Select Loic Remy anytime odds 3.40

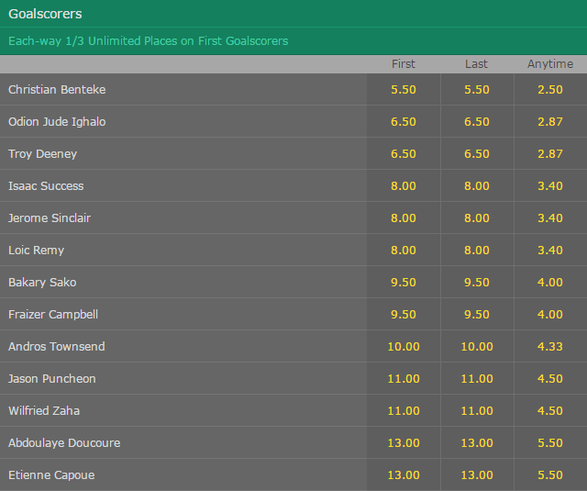click(550, 251)
